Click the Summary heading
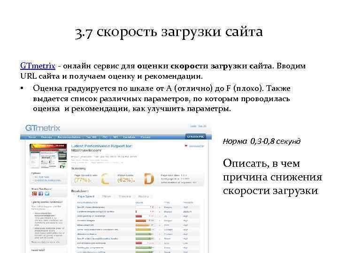The height and width of the screenshot is (253, 338). 78,169
